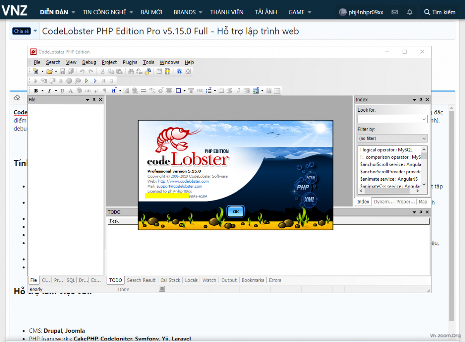Click the VNZ notifications bell icon

(x=410, y=12)
